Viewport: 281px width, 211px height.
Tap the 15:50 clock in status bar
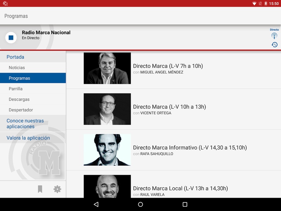point(274,4)
